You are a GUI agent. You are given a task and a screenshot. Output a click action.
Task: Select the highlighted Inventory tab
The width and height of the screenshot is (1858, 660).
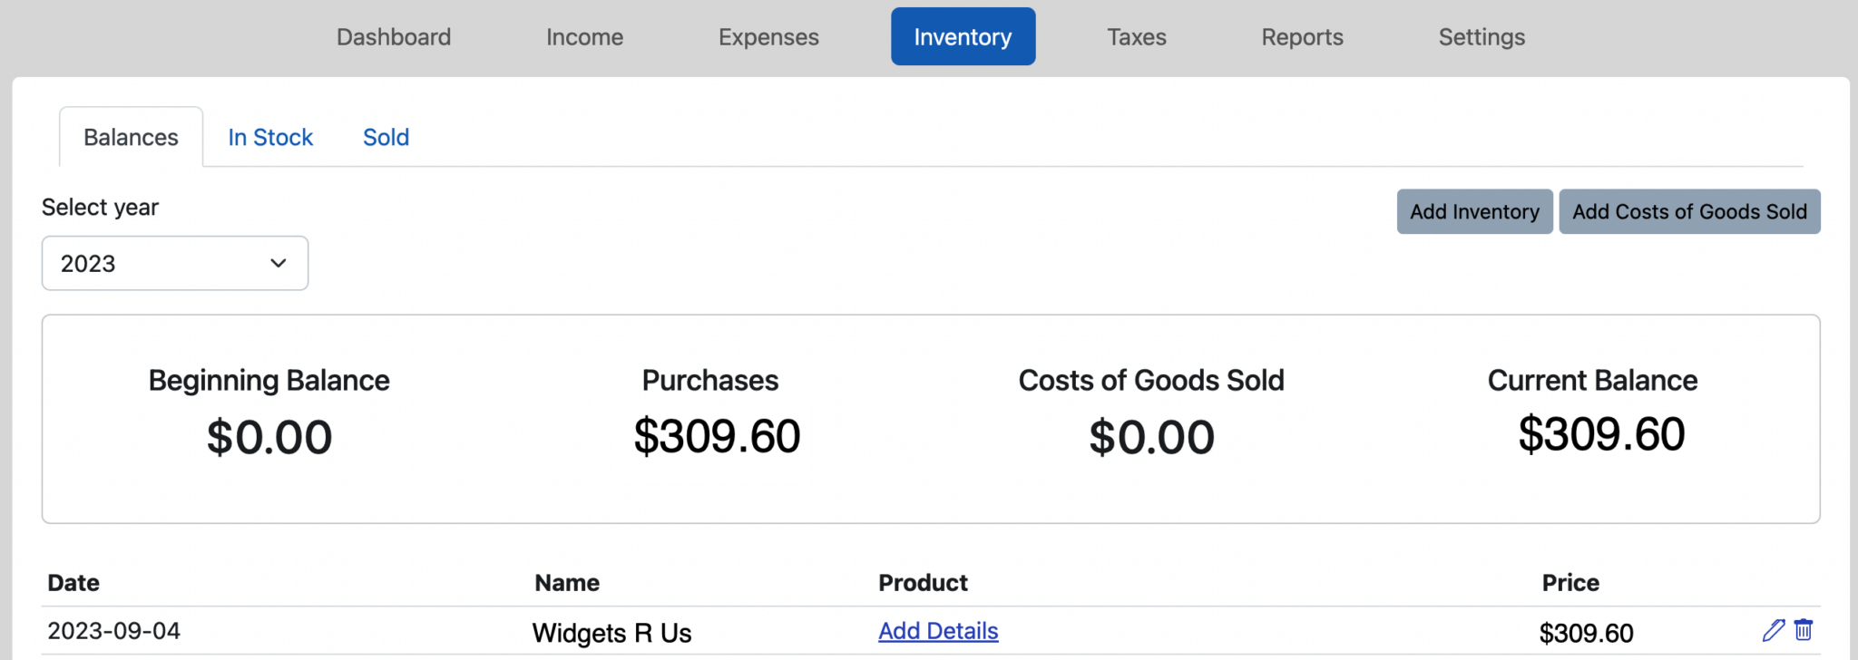(963, 36)
